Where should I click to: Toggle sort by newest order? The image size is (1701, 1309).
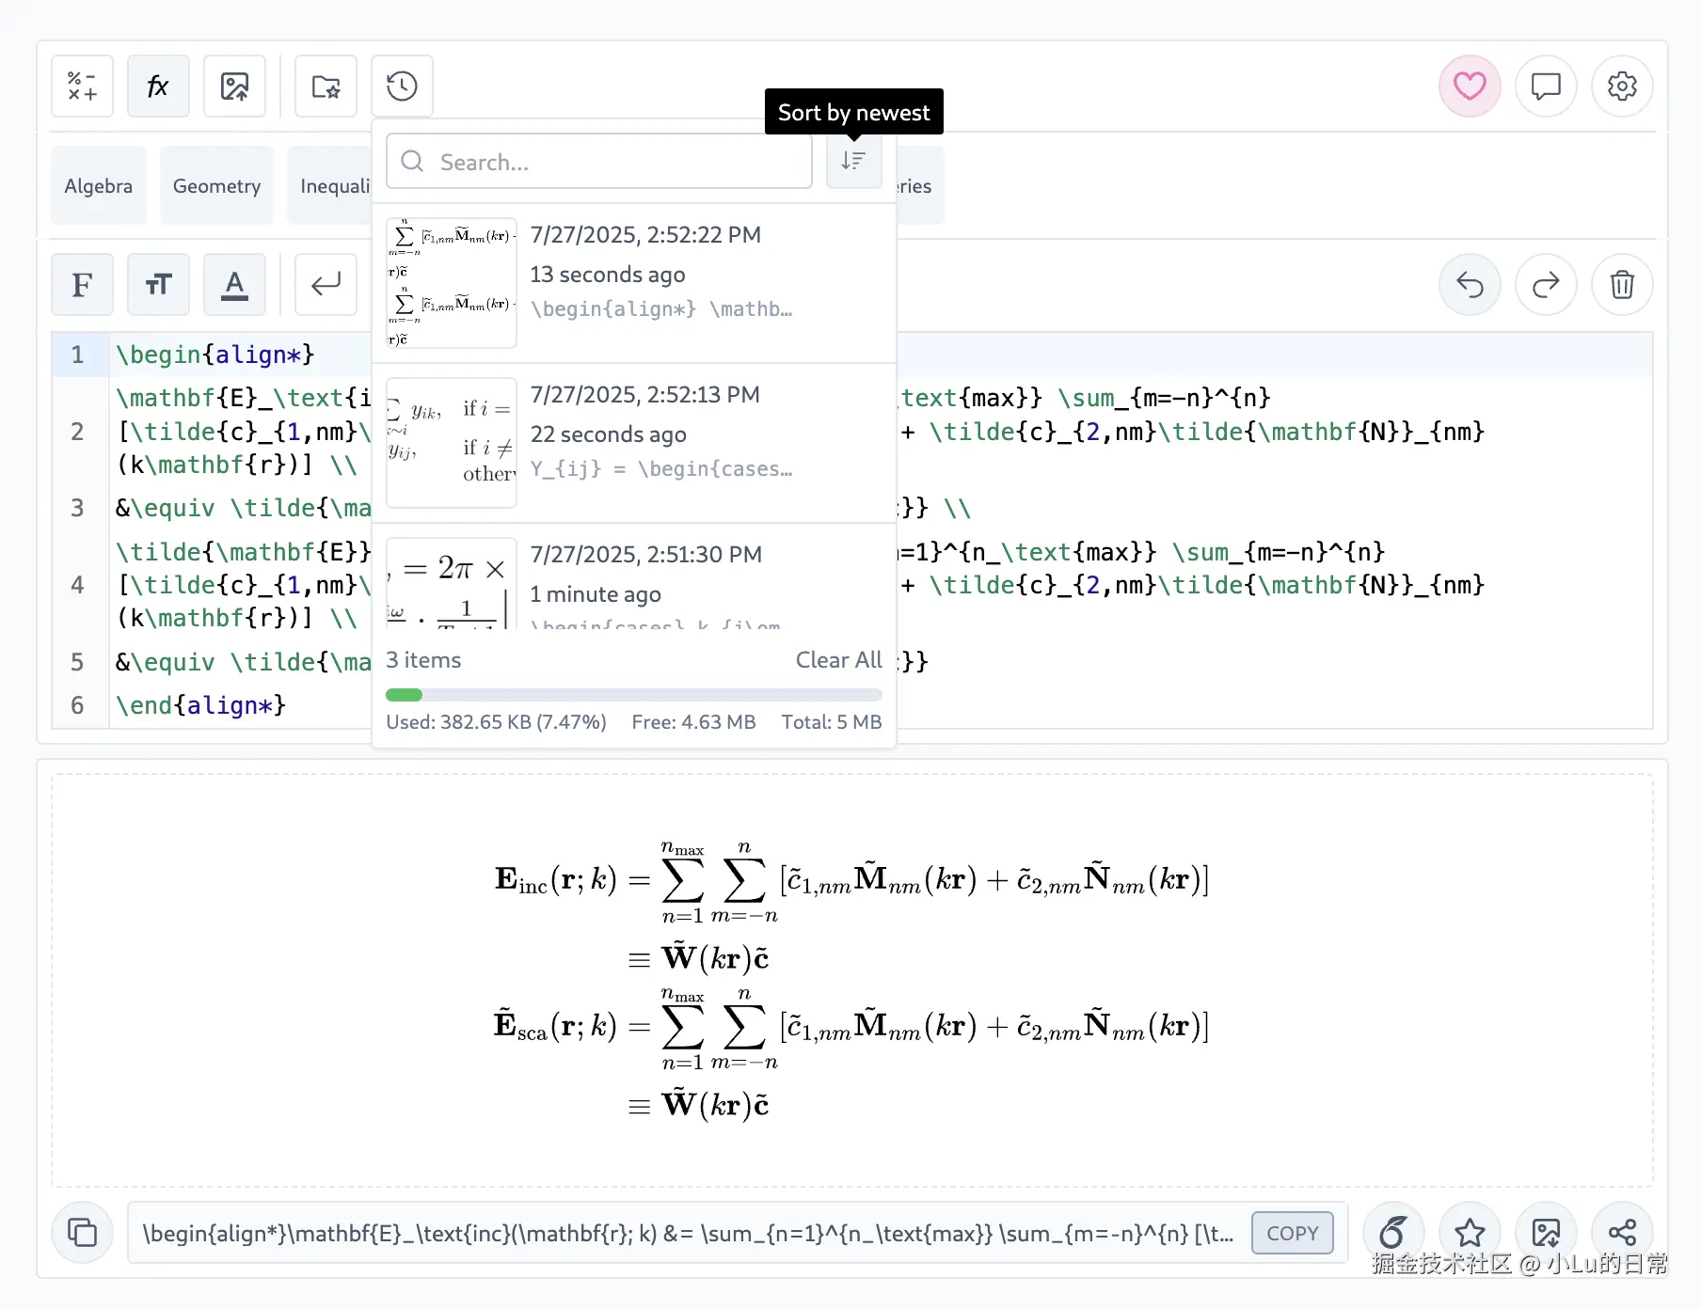[x=853, y=162]
